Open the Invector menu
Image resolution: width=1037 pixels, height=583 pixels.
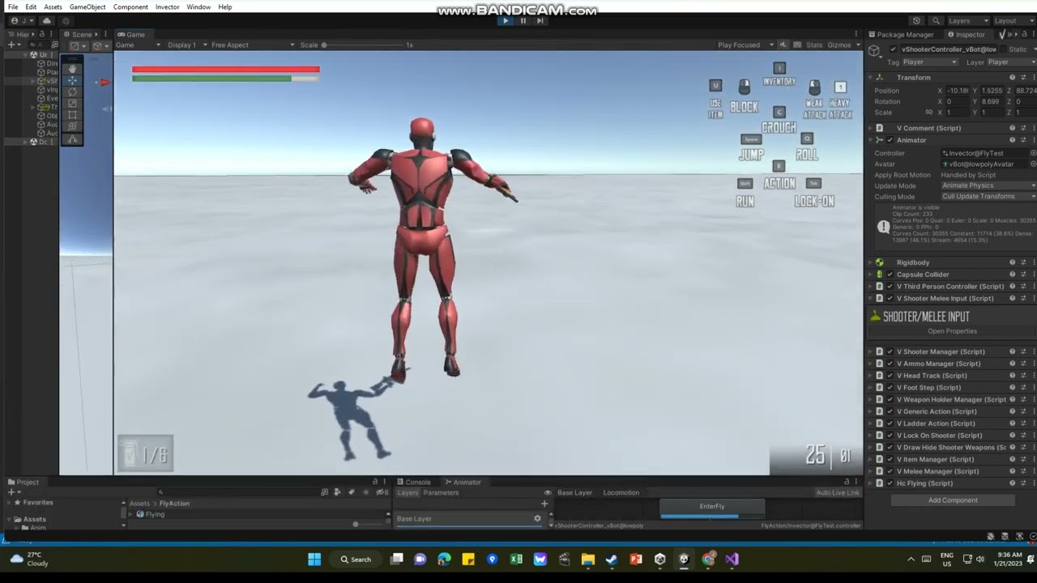[167, 7]
